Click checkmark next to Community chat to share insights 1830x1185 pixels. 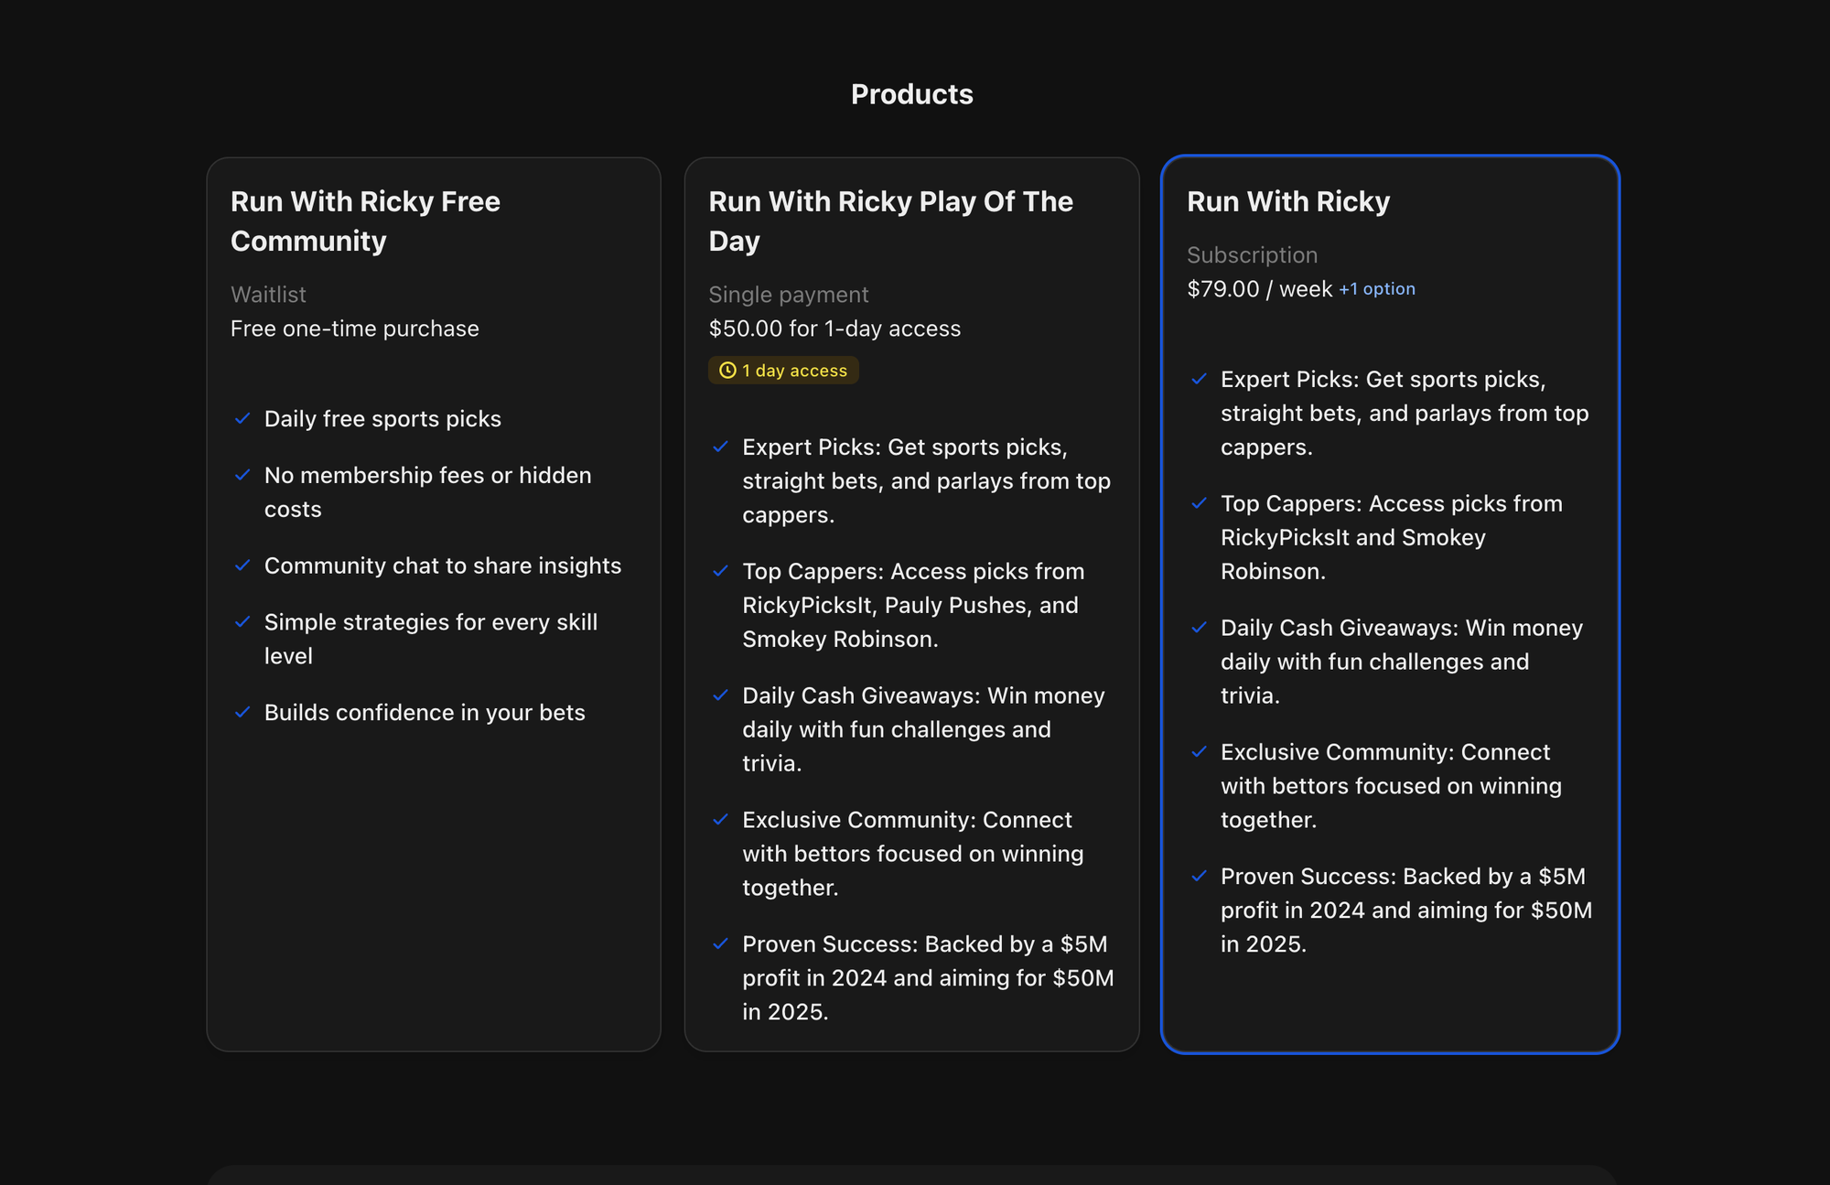242,566
